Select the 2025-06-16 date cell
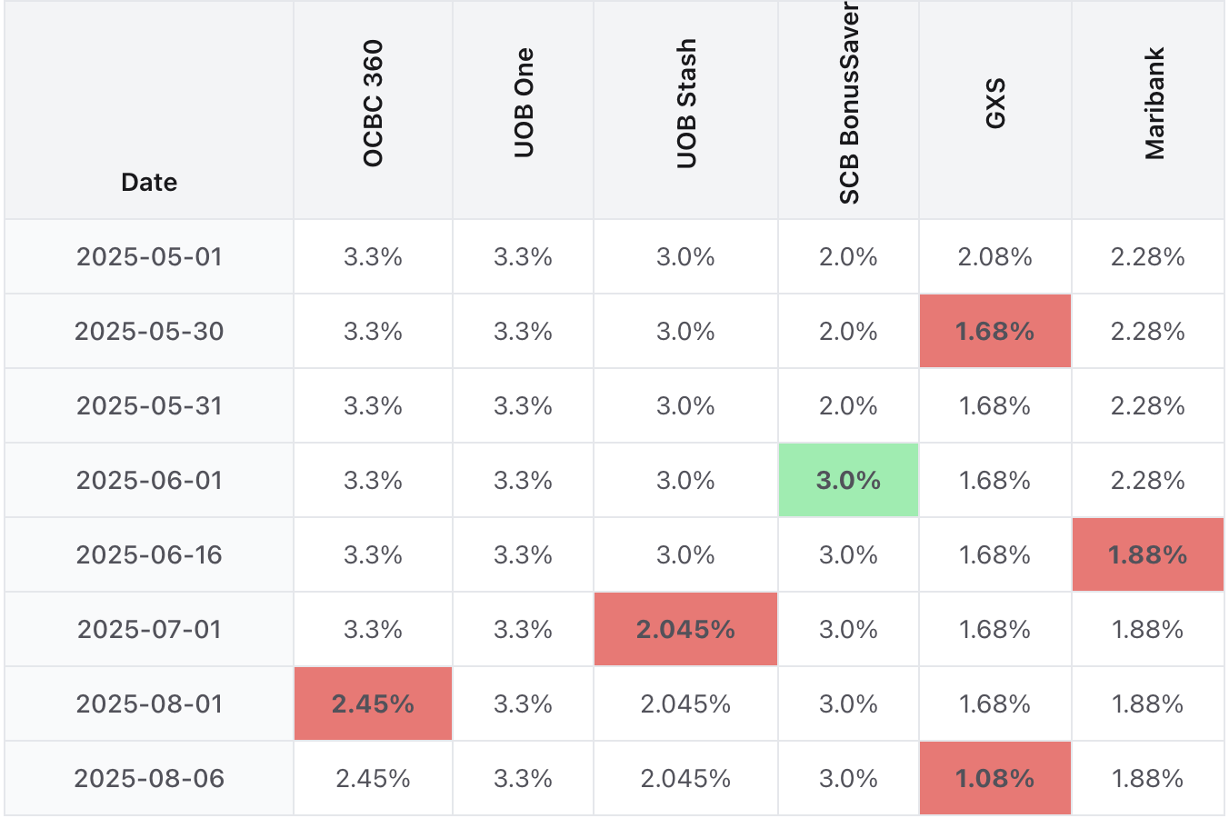 coord(149,555)
